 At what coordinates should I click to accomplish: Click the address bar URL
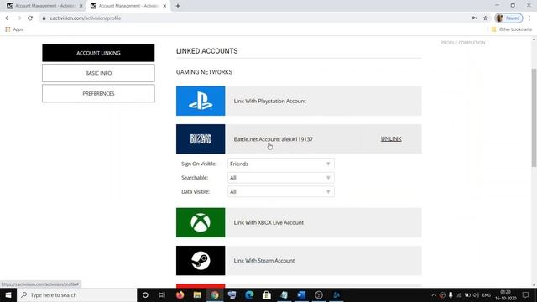85,18
